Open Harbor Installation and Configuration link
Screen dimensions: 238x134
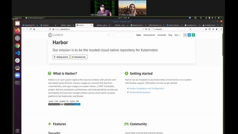click(147, 89)
